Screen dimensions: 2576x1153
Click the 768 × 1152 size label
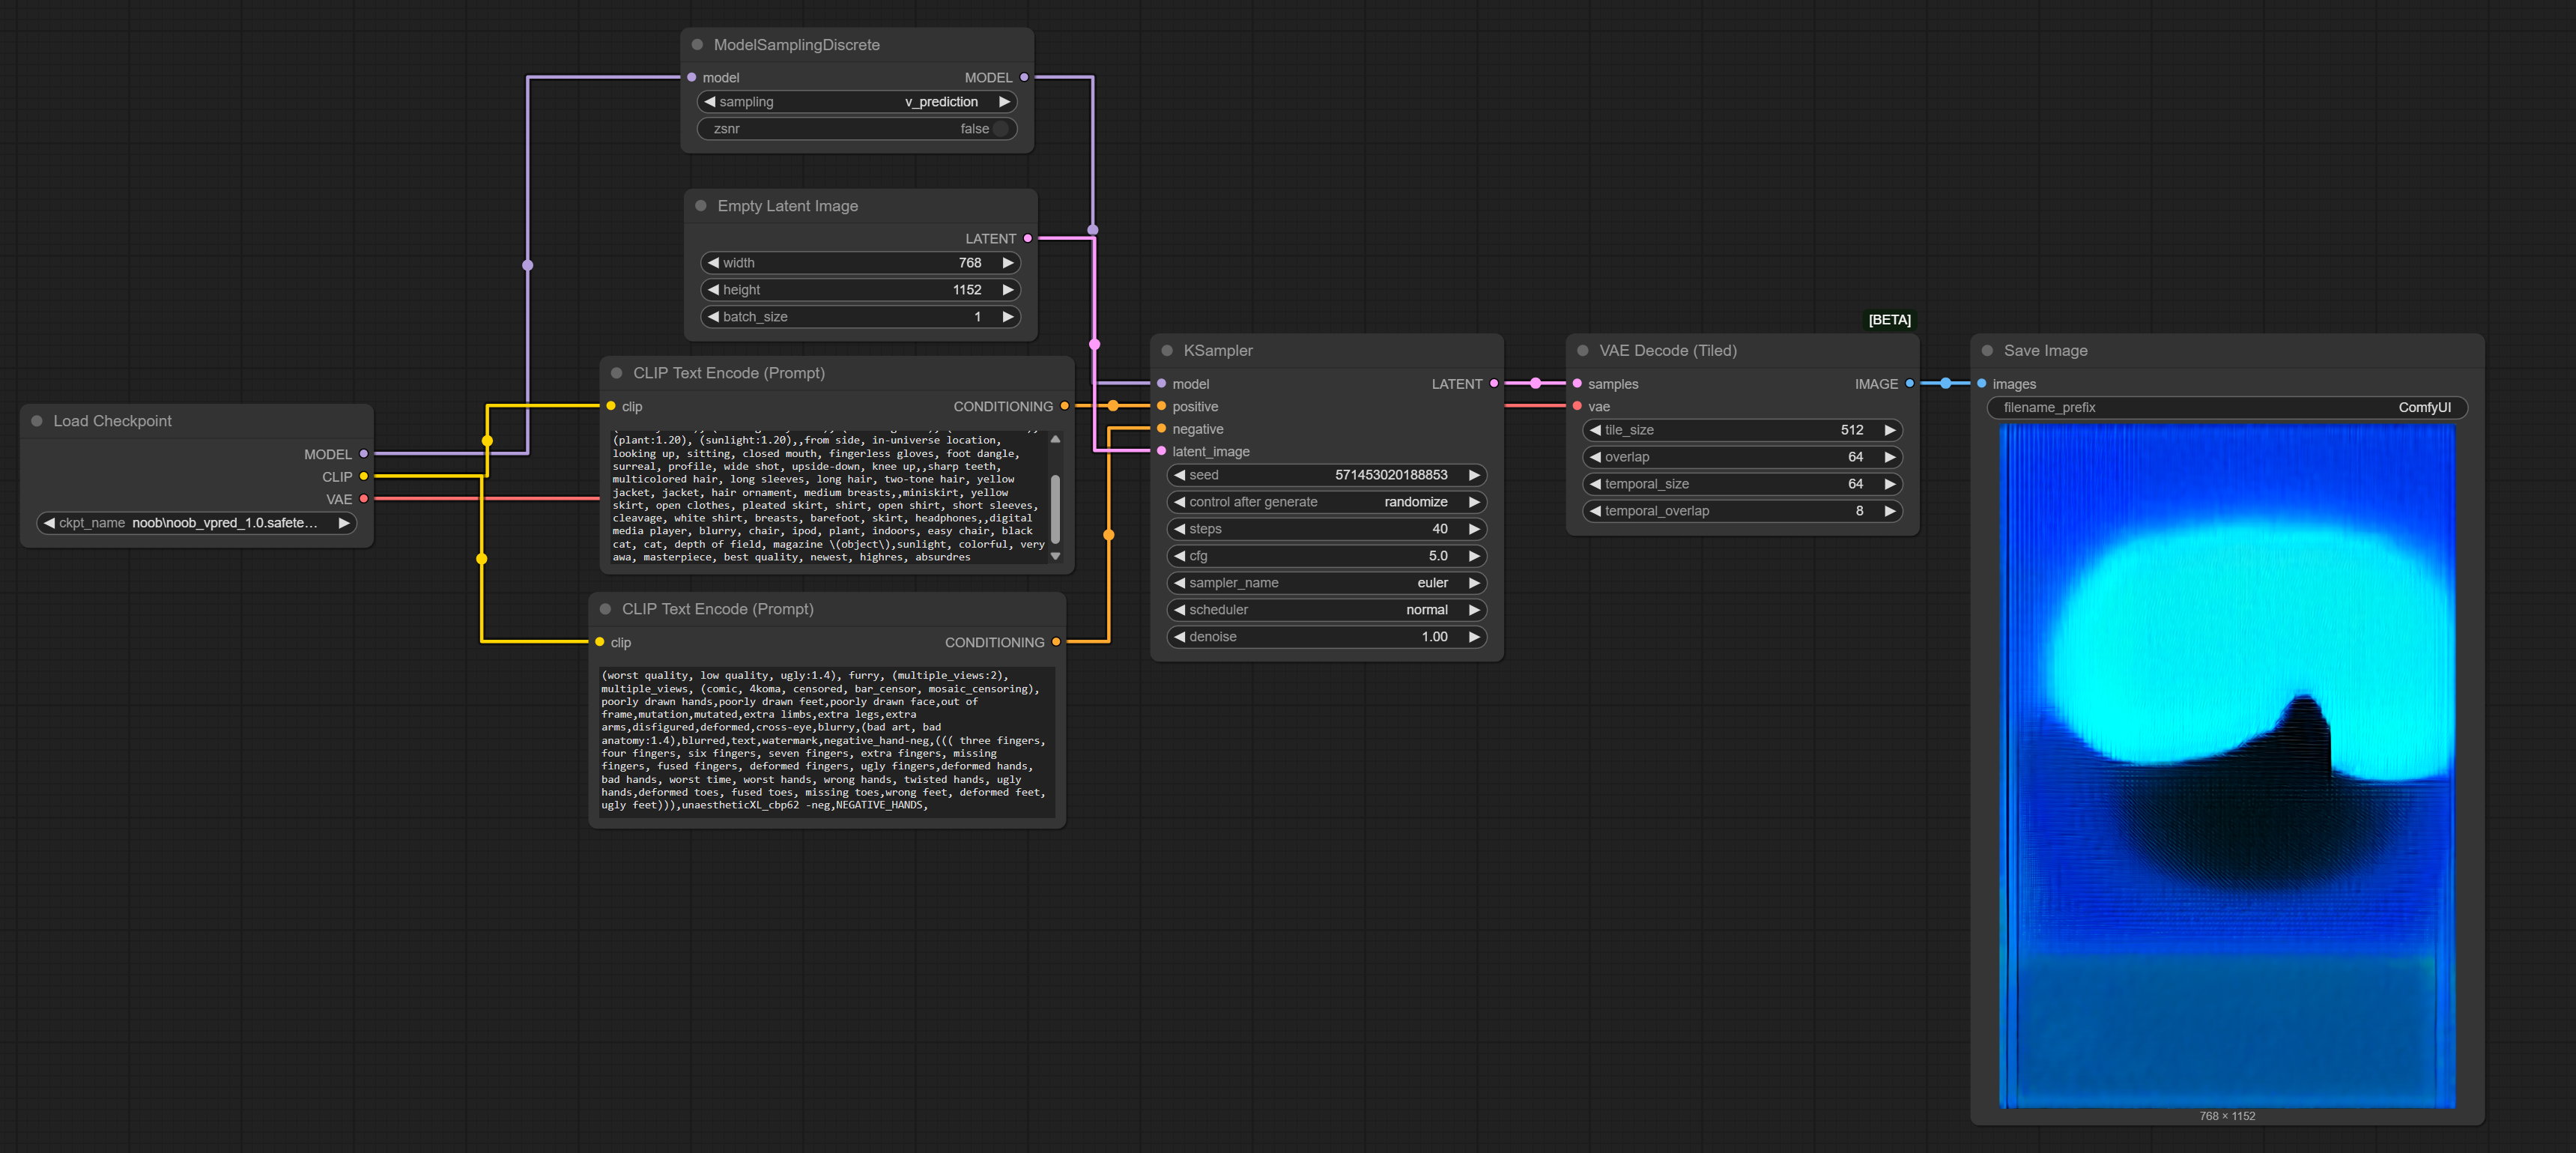(x=2227, y=1116)
